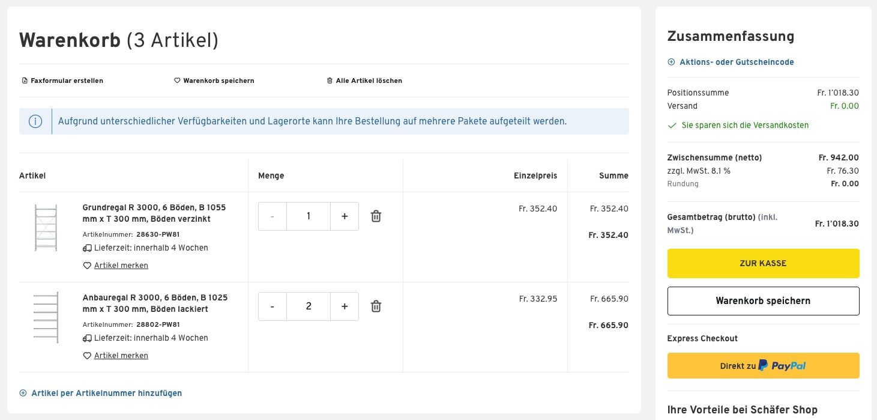The image size is (877, 420).
Task: Delete the Grundregal R 3000 item
Action: click(376, 216)
